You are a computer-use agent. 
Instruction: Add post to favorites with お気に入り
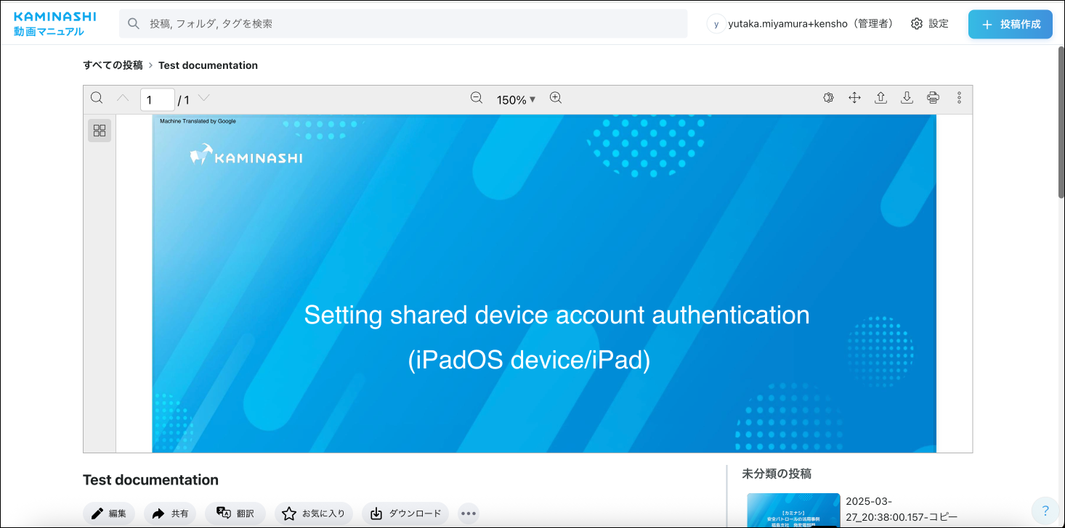pyautogui.click(x=314, y=513)
